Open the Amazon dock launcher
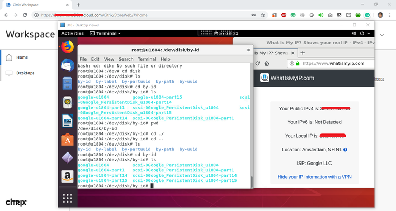This screenshot has width=396, height=211. [x=68, y=176]
